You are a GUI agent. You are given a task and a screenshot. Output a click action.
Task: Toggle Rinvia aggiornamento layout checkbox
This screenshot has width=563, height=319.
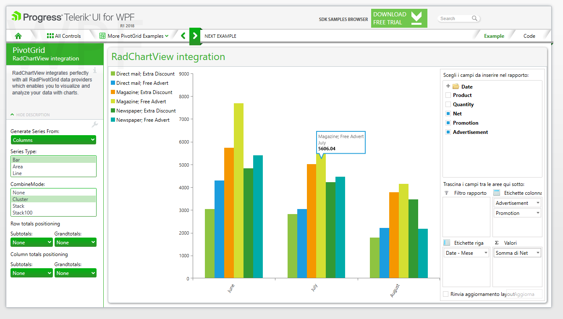[x=446, y=294]
